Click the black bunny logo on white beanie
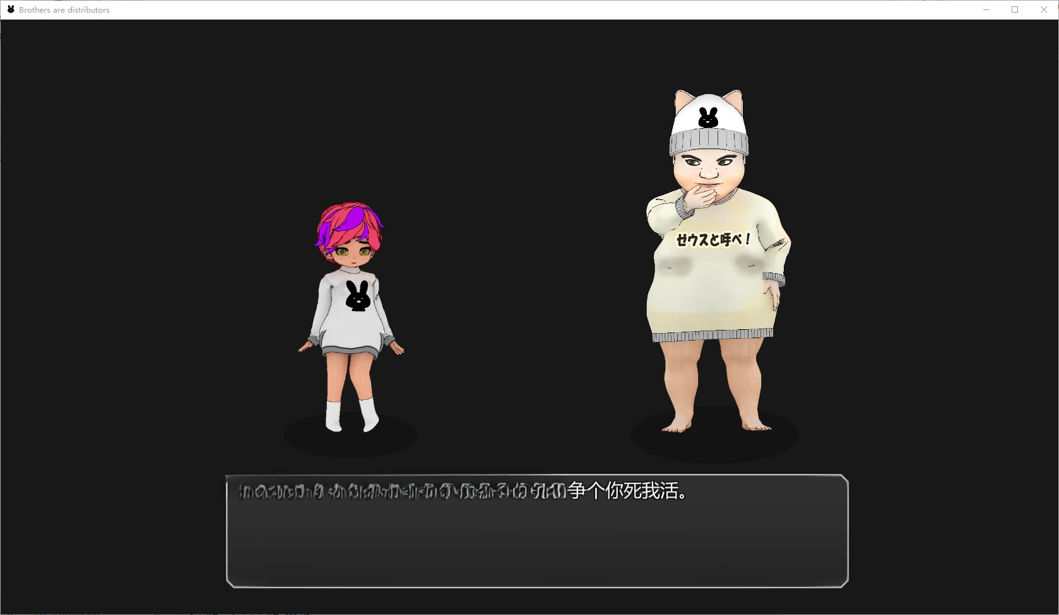The height and width of the screenshot is (615, 1059). click(708, 117)
